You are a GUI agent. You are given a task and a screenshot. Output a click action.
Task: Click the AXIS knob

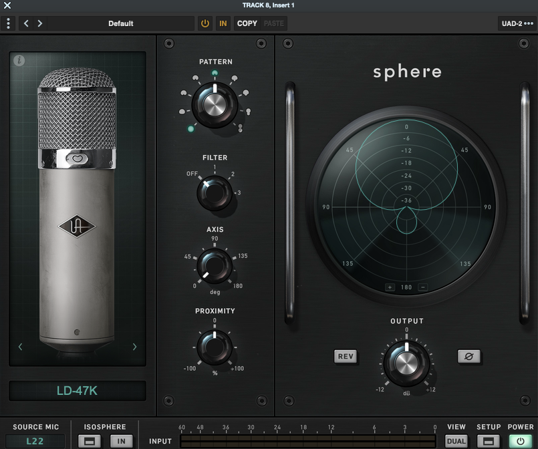pyautogui.click(x=215, y=266)
